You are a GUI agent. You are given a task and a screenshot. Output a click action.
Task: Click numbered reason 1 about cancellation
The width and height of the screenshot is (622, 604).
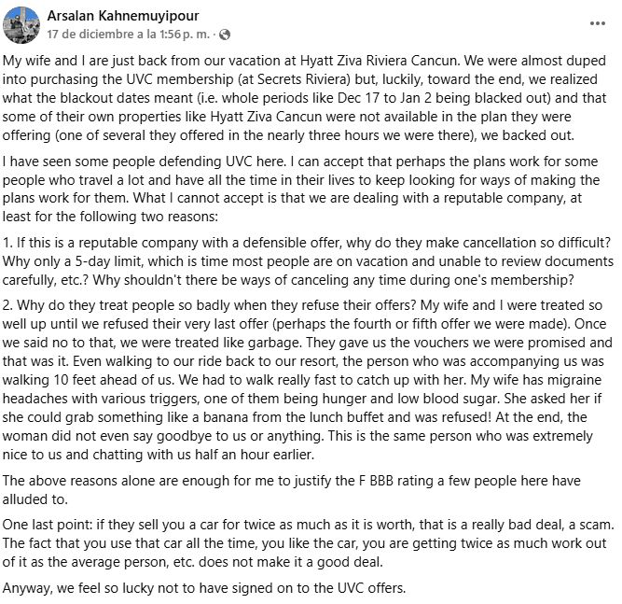click(308, 261)
